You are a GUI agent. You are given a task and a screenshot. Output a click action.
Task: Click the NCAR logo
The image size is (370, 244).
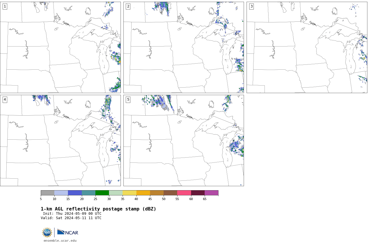click(68, 232)
